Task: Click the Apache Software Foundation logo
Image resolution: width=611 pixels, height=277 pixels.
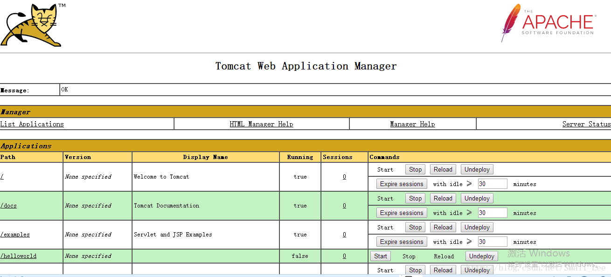Action: 548,23
